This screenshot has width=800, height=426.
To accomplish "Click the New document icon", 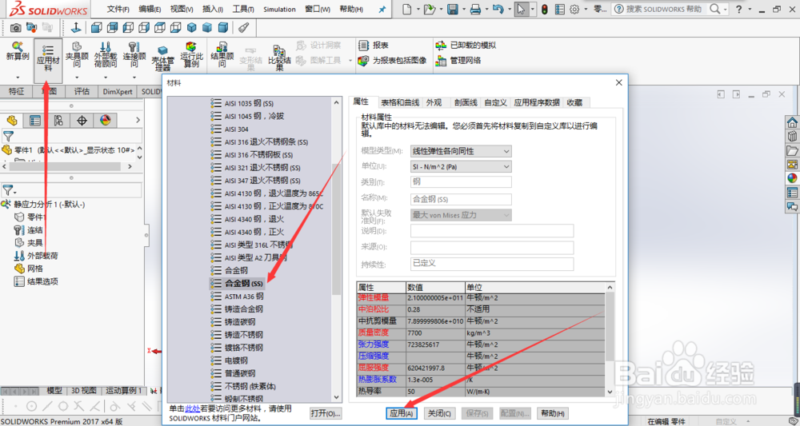I will tap(406, 9).
